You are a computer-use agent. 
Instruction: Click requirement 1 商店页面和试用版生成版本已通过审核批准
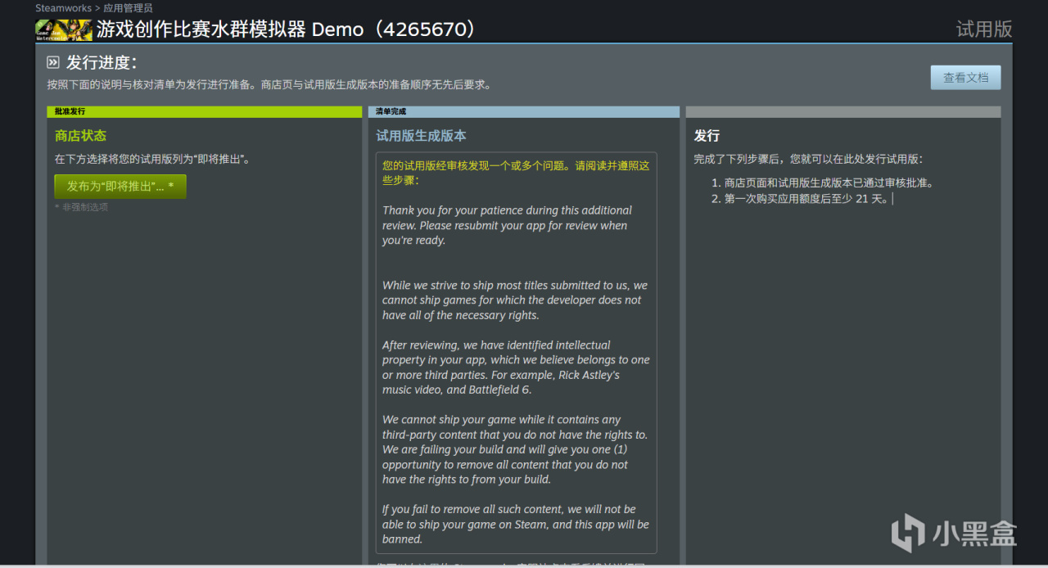click(x=829, y=183)
